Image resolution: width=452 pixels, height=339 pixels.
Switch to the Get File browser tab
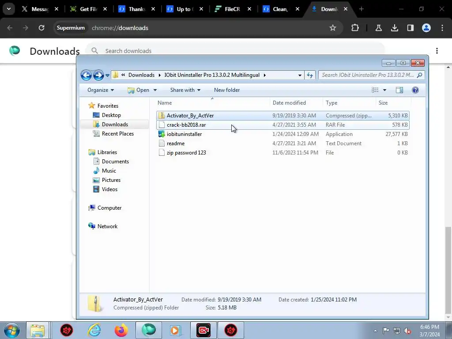click(88, 9)
